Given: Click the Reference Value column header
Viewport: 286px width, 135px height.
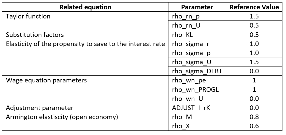Looking at the screenshot, I should click(254, 7).
